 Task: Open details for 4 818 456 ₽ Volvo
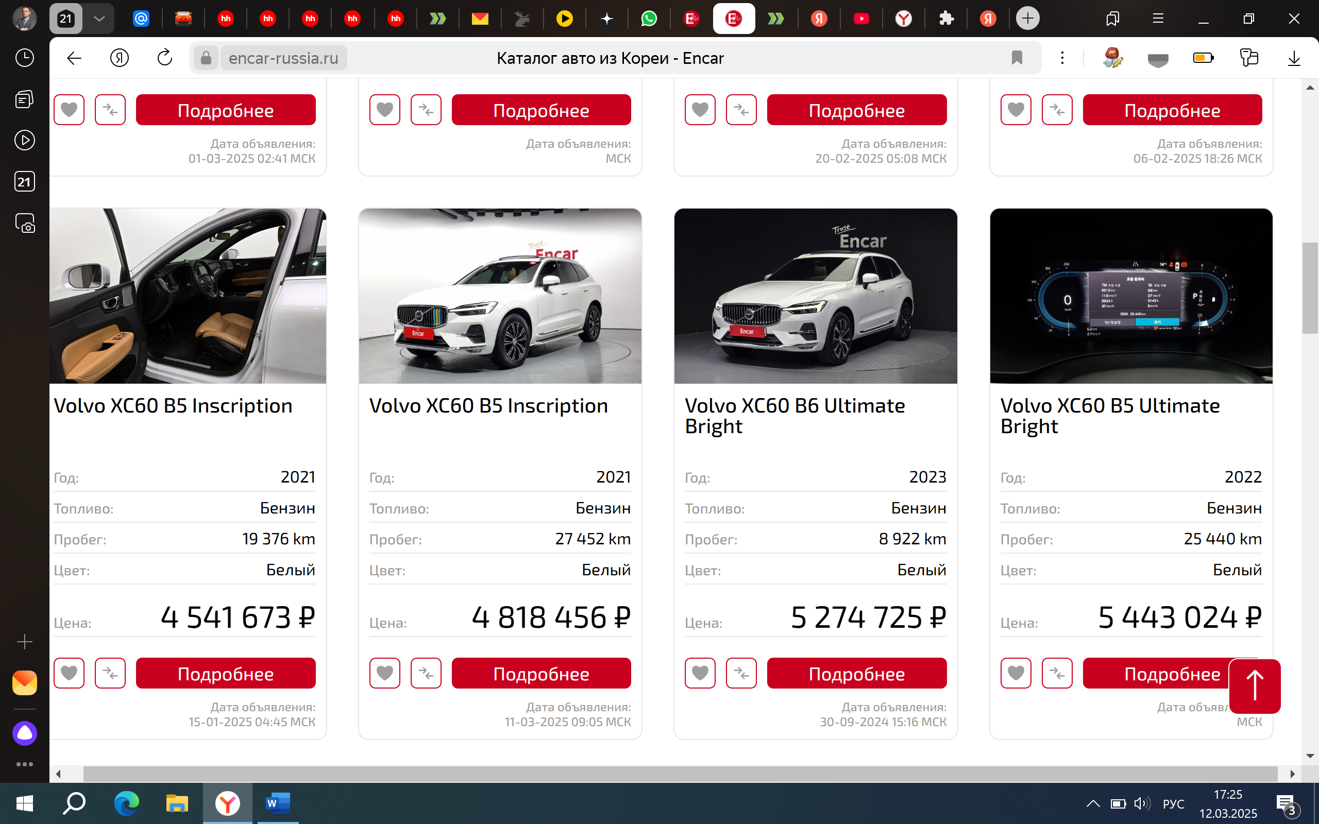click(541, 673)
